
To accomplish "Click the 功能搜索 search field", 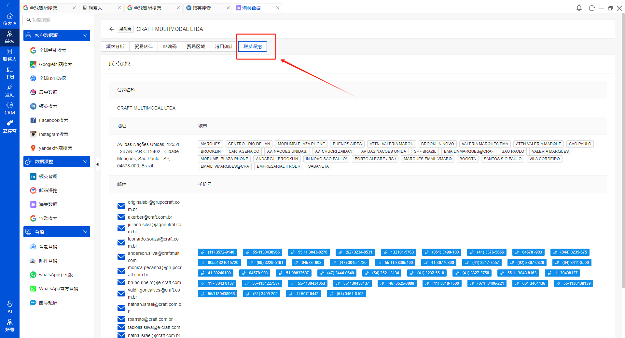I will (57, 20).
